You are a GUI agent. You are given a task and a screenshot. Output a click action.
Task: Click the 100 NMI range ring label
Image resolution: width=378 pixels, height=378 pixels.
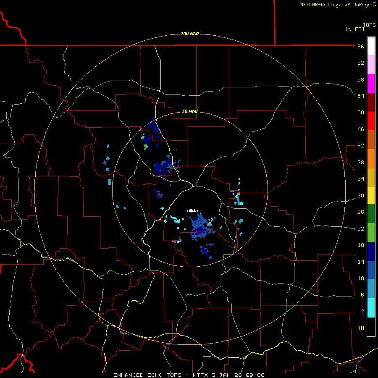pyautogui.click(x=190, y=34)
